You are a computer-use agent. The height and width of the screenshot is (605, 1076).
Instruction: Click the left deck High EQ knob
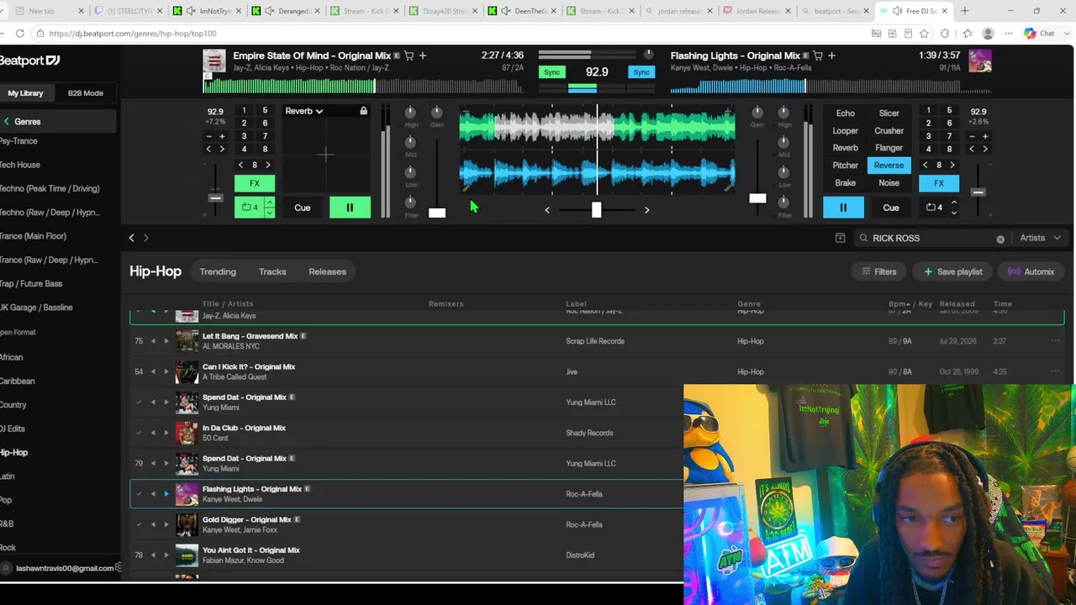click(410, 113)
